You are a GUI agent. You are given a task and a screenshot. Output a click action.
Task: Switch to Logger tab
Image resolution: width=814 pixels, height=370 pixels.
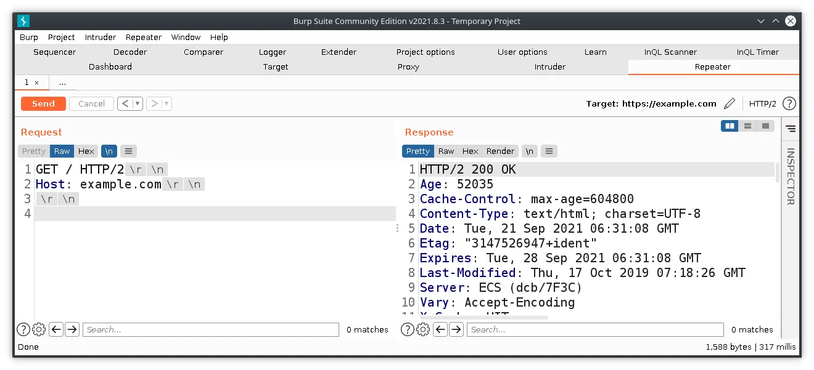[273, 52]
